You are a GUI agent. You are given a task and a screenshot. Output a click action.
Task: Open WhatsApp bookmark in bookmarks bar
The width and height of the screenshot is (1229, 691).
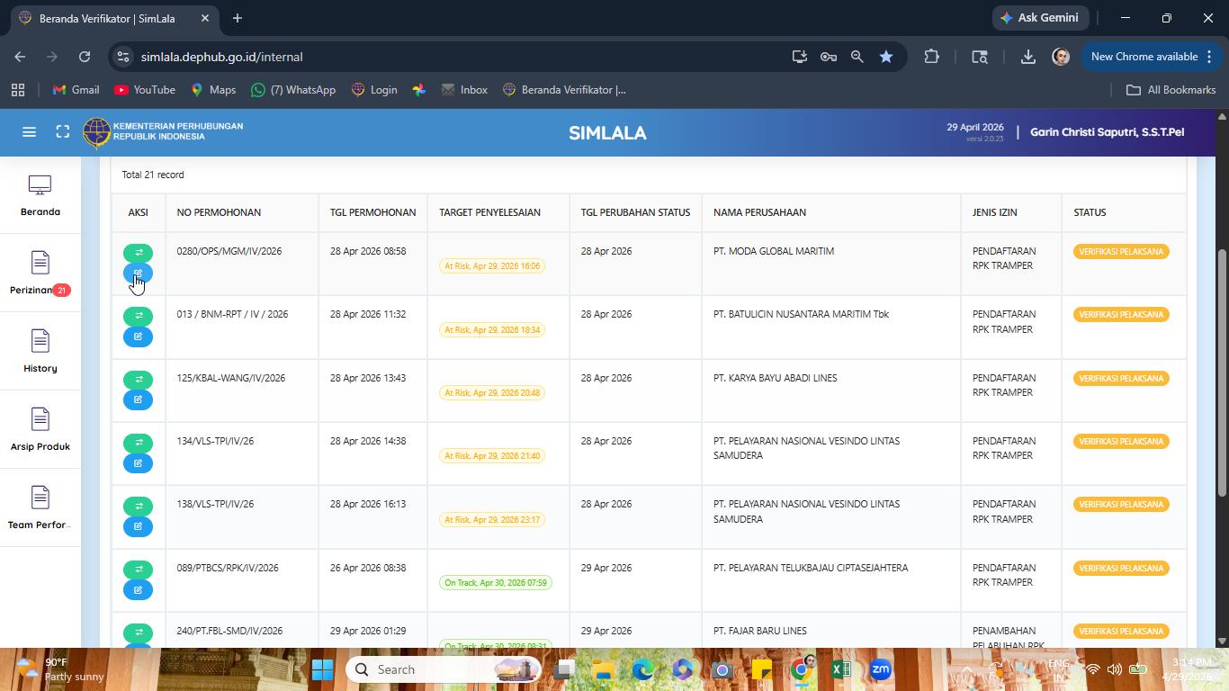pos(293,90)
